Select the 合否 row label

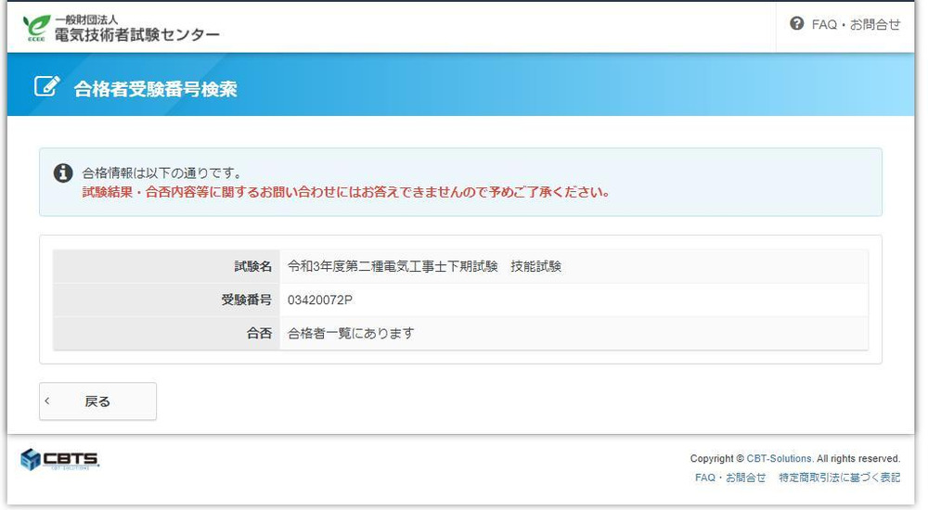[259, 334]
